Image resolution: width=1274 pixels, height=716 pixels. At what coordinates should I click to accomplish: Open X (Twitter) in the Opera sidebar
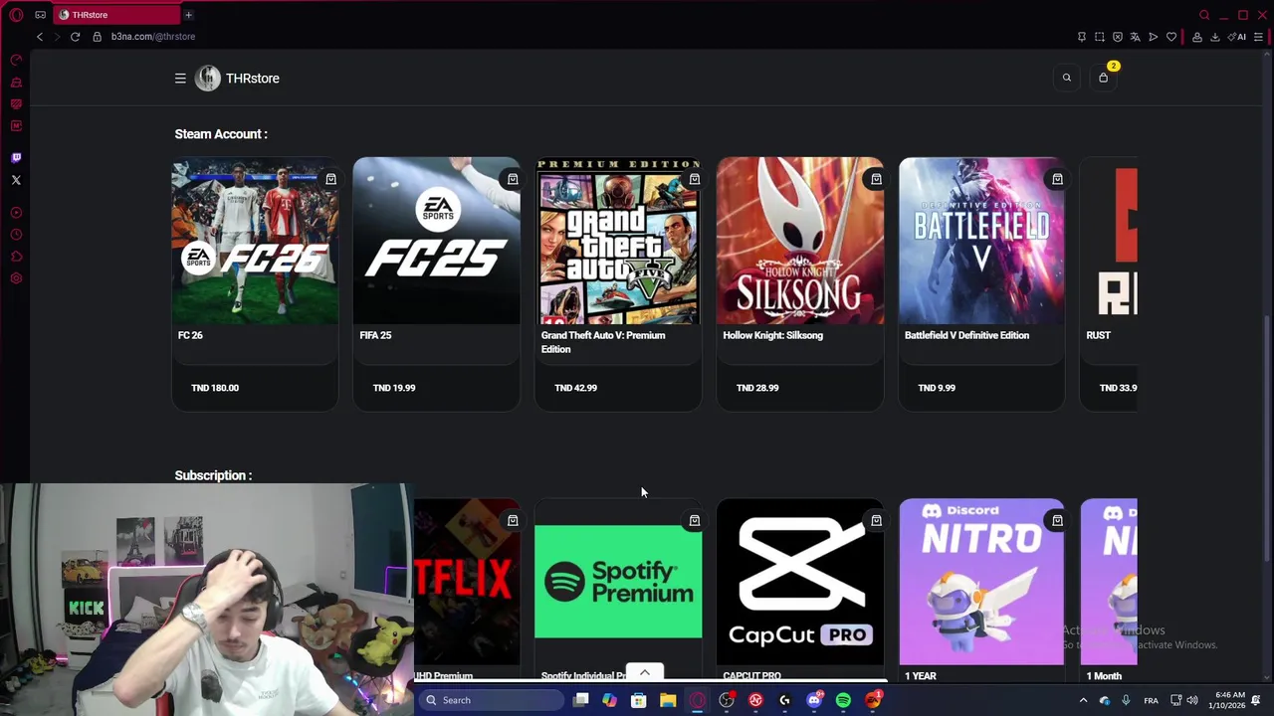(16, 180)
